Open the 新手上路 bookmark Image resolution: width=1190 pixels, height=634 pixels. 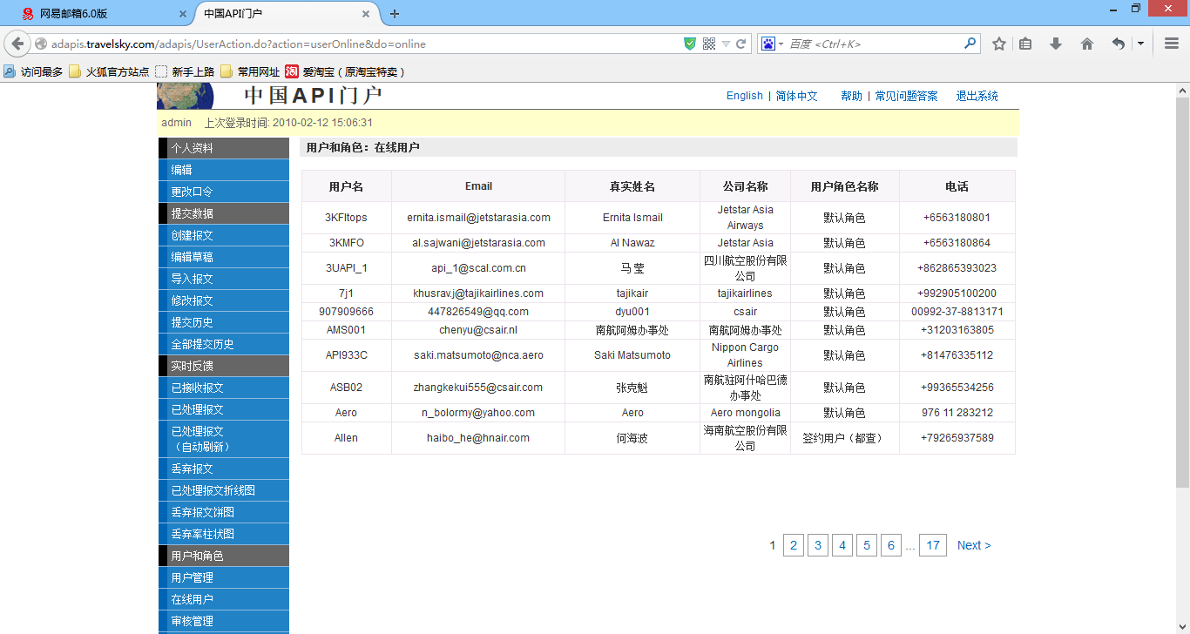(x=185, y=71)
